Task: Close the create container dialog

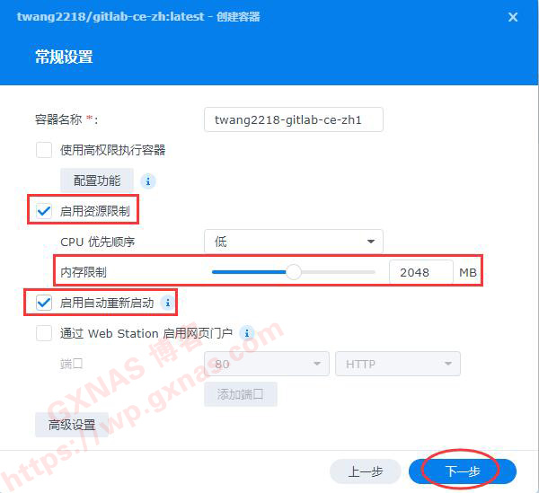Action: point(513,17)
